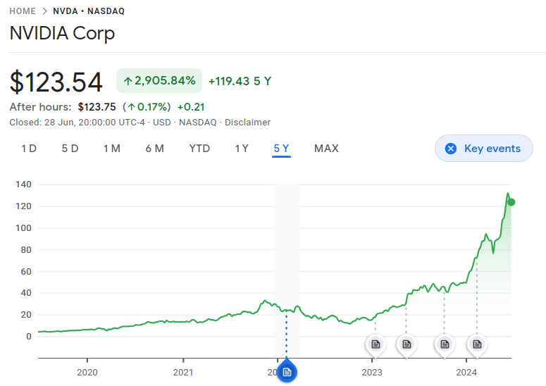Go to HOME breadcrumb link
This screenshot has width=546, height=386.
click(x=23, y=11)
